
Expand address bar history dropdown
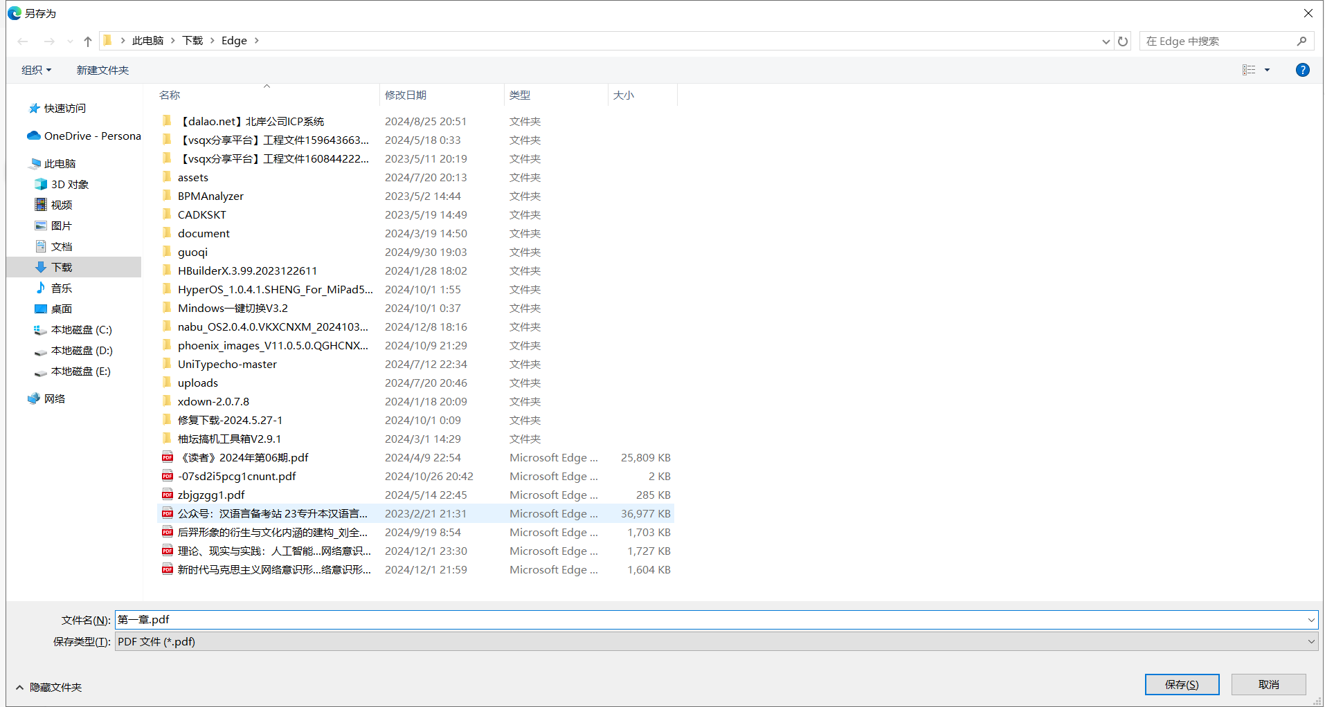click(x=1106, y=42)
